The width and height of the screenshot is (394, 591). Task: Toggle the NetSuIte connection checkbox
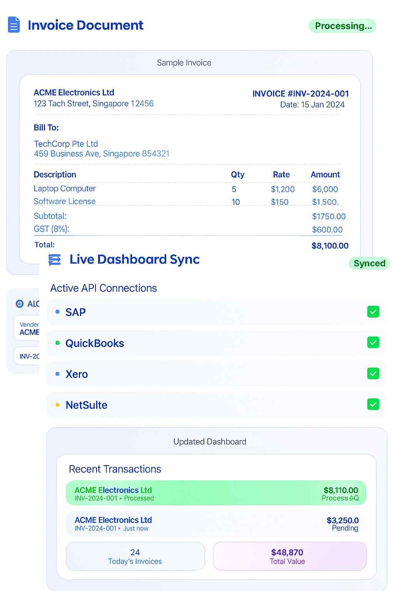pyautogui.click(x=373, y=404)
